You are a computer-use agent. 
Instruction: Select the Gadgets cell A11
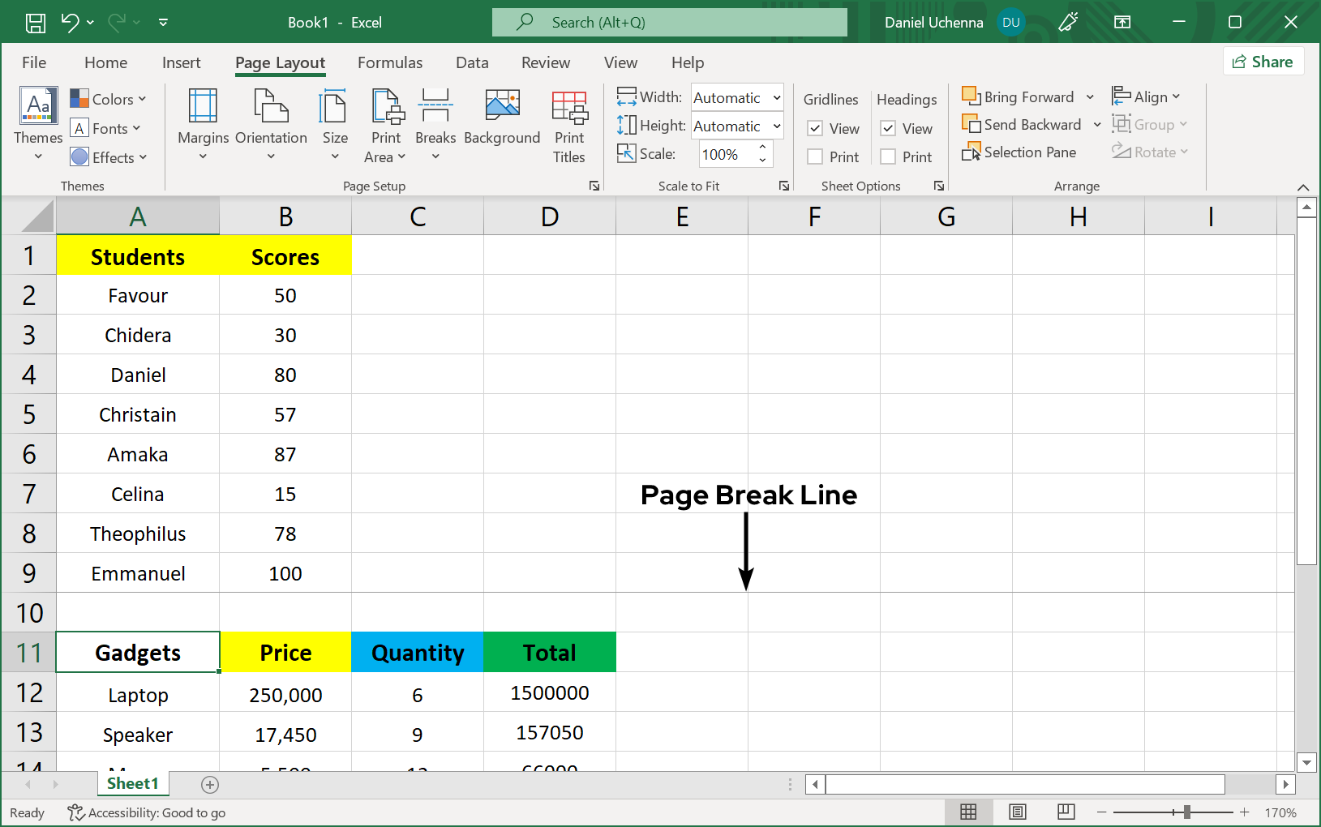tap(138, 653)
